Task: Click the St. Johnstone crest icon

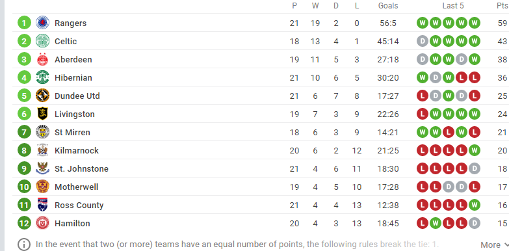Action: coord(42,168)
